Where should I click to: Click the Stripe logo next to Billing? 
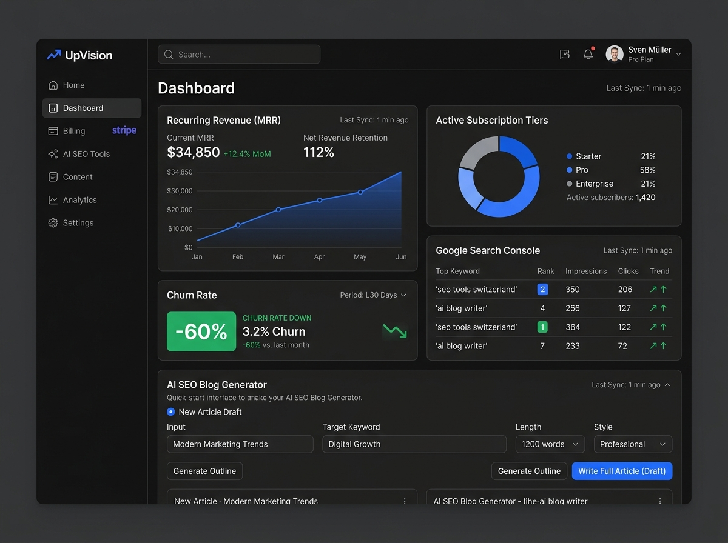coord(124,130)
